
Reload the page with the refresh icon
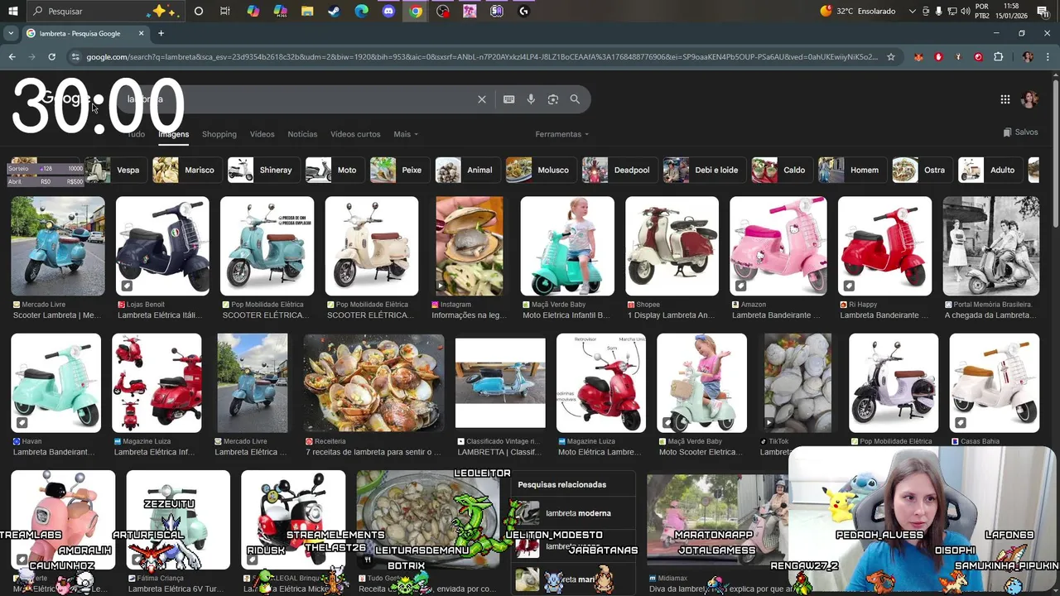pyautogui.click(x=51, y=57)
